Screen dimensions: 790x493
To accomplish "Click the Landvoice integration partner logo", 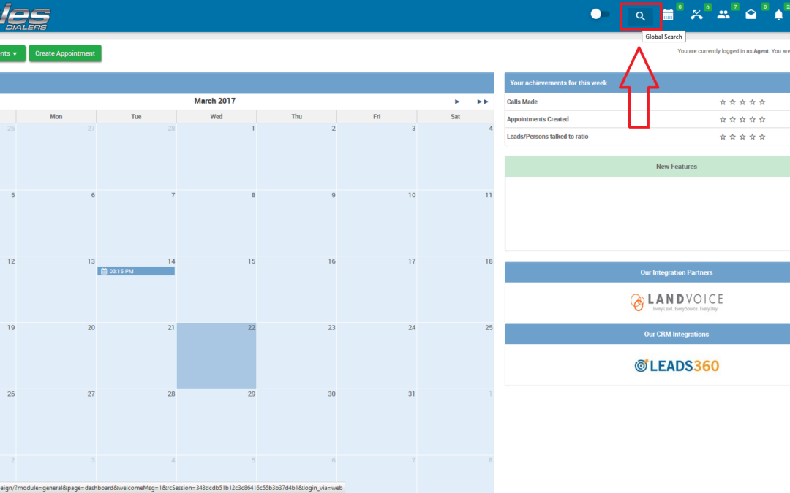I will pos(676,302).
